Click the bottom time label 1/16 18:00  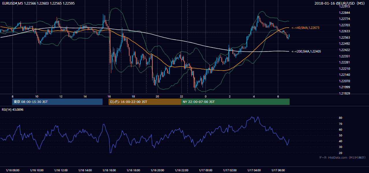click(x=133, y=170)
